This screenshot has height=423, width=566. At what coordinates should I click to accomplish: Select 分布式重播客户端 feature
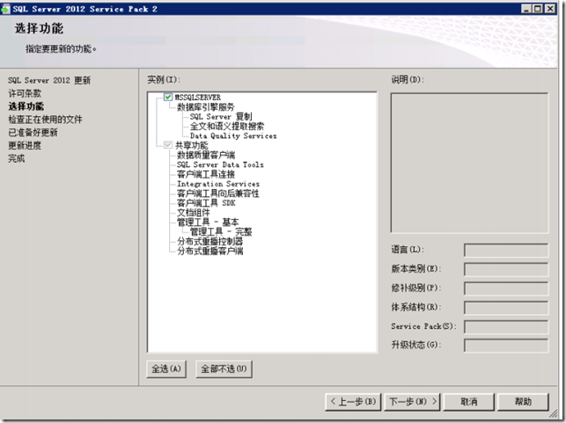(x=209, y=251)
